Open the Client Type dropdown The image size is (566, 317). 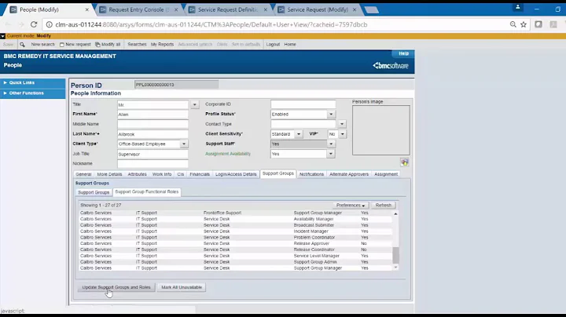point(184,144)
